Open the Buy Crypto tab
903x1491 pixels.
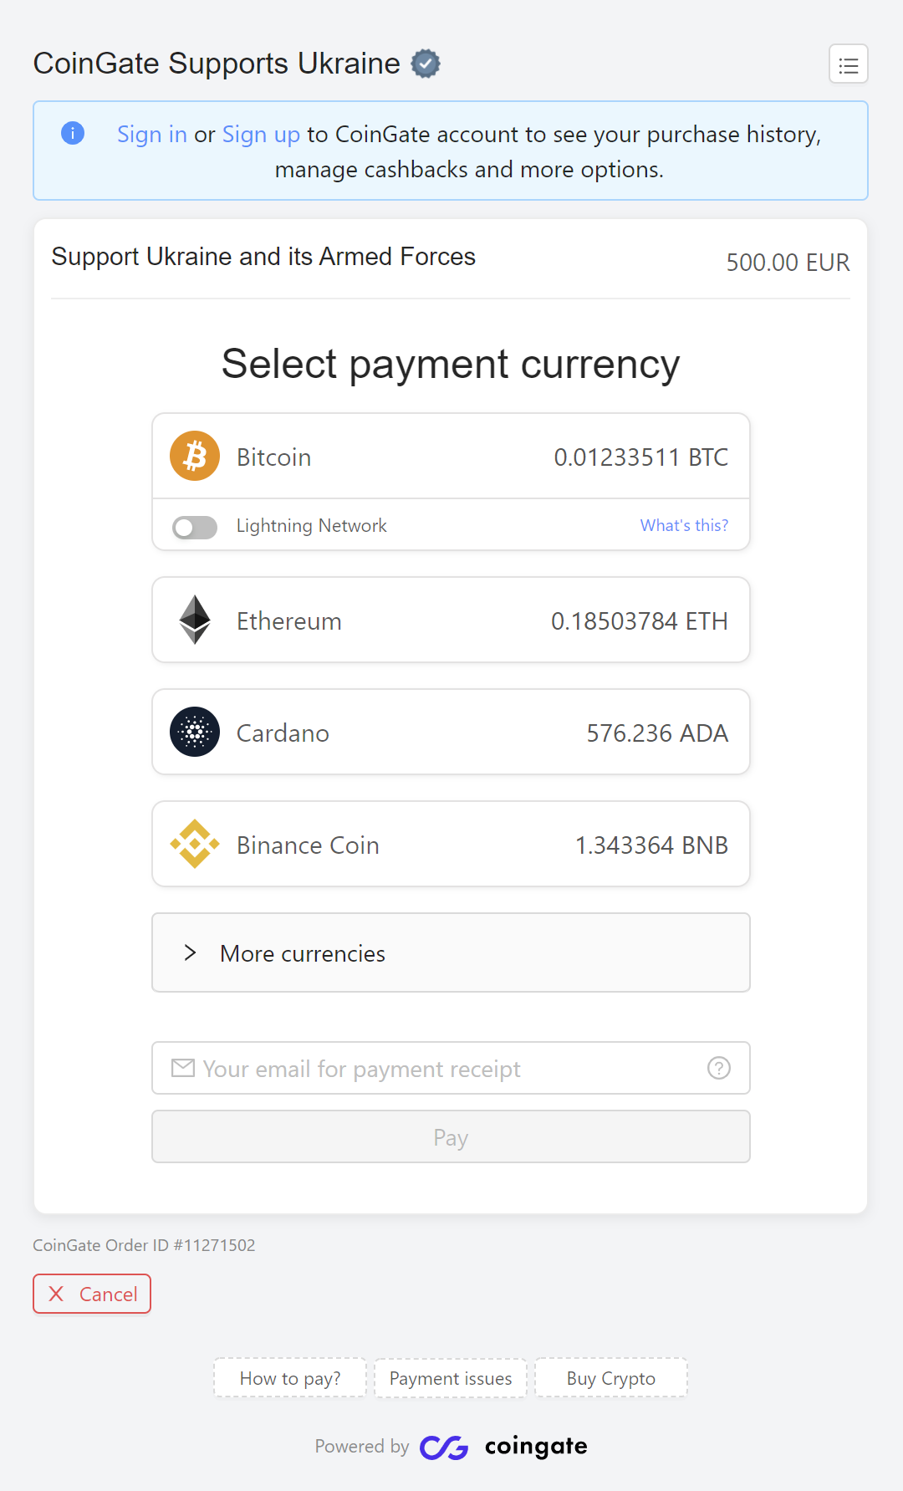[x=611, y=1378]
